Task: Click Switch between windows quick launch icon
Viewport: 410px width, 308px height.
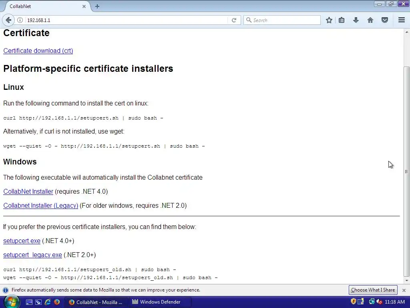Action: [38, 302]
